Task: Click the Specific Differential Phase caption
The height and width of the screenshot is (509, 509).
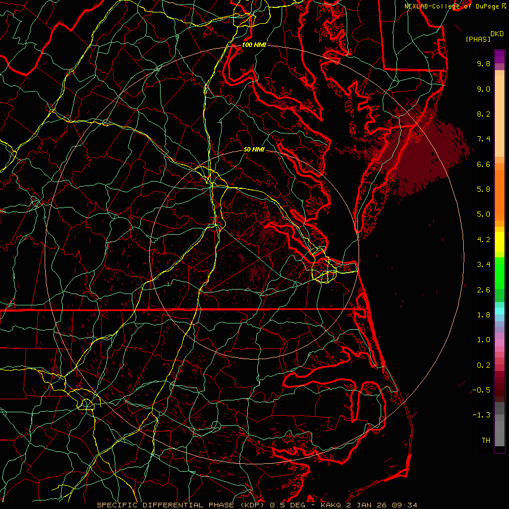Action: (257, 505)
